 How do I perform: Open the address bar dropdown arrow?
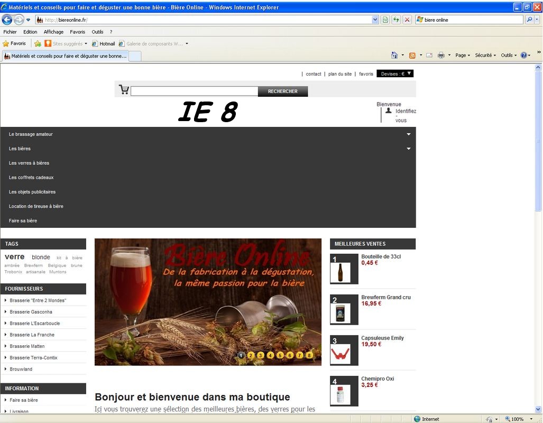click(x=375, y=20)
